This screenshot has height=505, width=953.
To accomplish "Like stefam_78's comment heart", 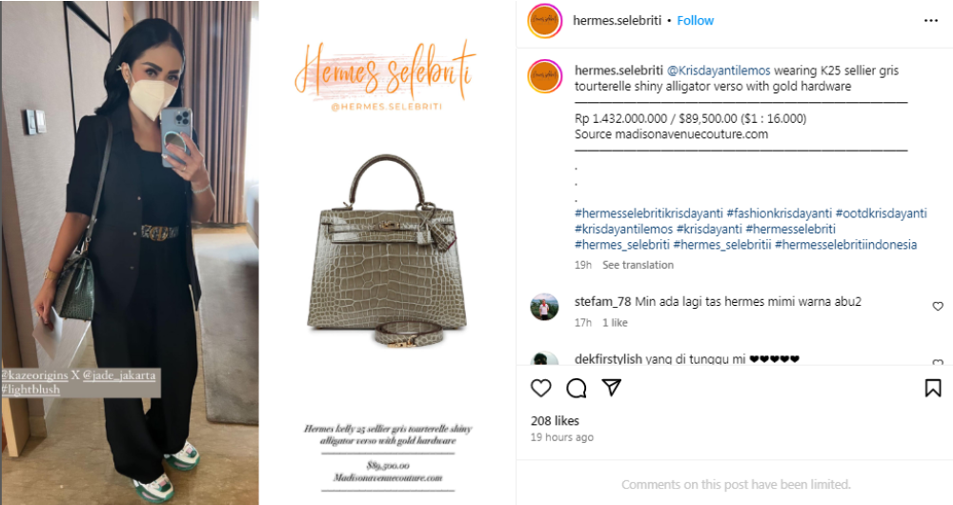I will 938,306.
